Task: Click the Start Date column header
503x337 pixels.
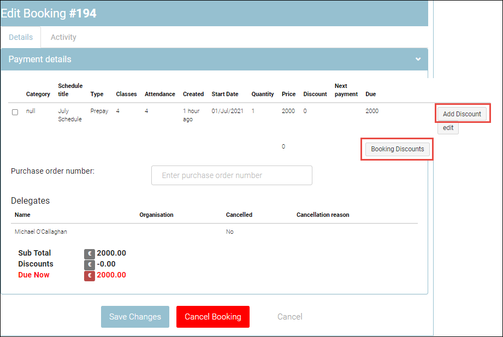Action: coord(224,94)
